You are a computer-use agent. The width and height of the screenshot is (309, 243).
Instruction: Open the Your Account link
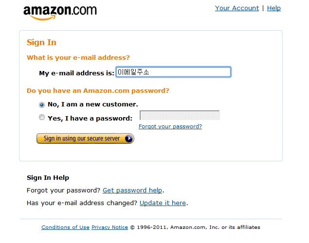click(237, 8)
